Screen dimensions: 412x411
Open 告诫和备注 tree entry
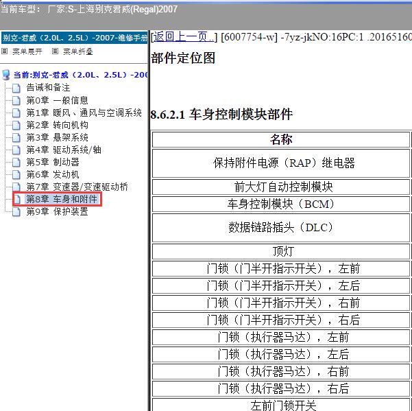coord(48,88)
